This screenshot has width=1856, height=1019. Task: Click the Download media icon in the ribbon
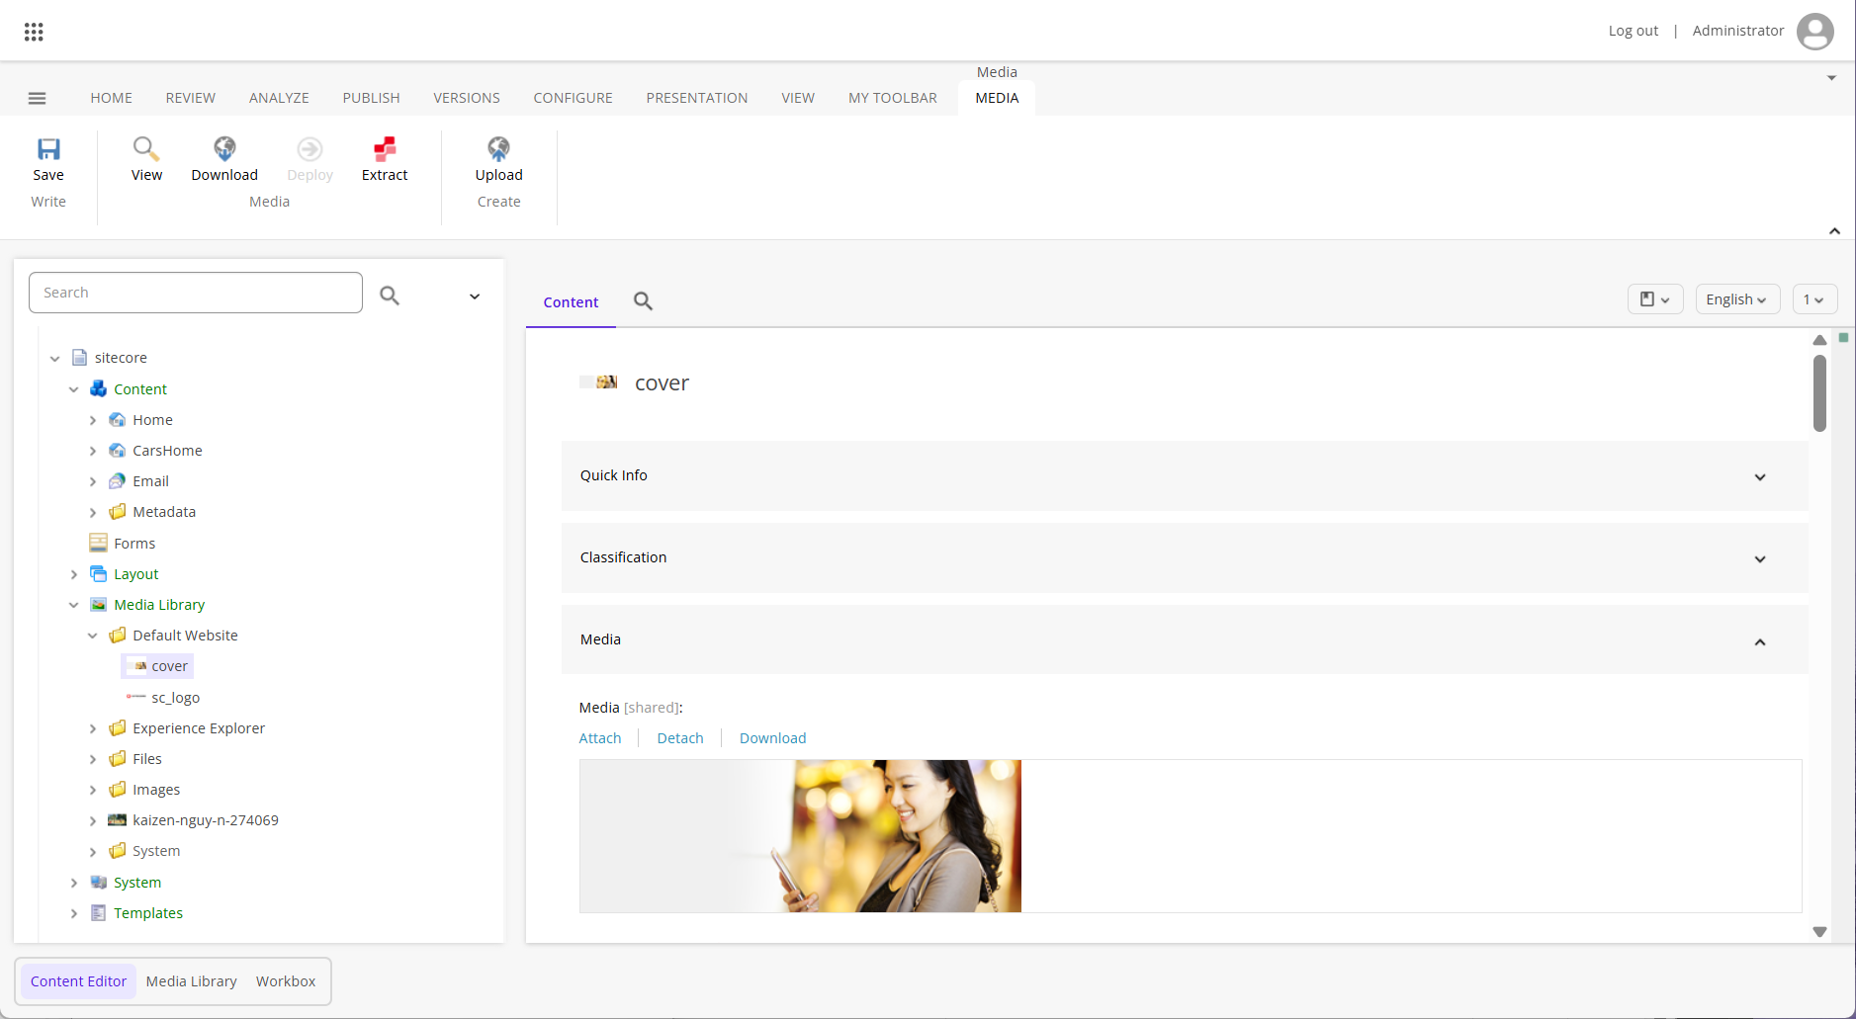tap(224, 148)
